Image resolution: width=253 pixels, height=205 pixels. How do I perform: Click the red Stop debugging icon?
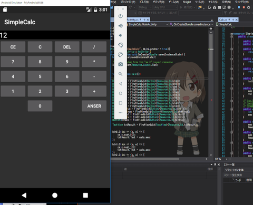(x=244, y=7)
